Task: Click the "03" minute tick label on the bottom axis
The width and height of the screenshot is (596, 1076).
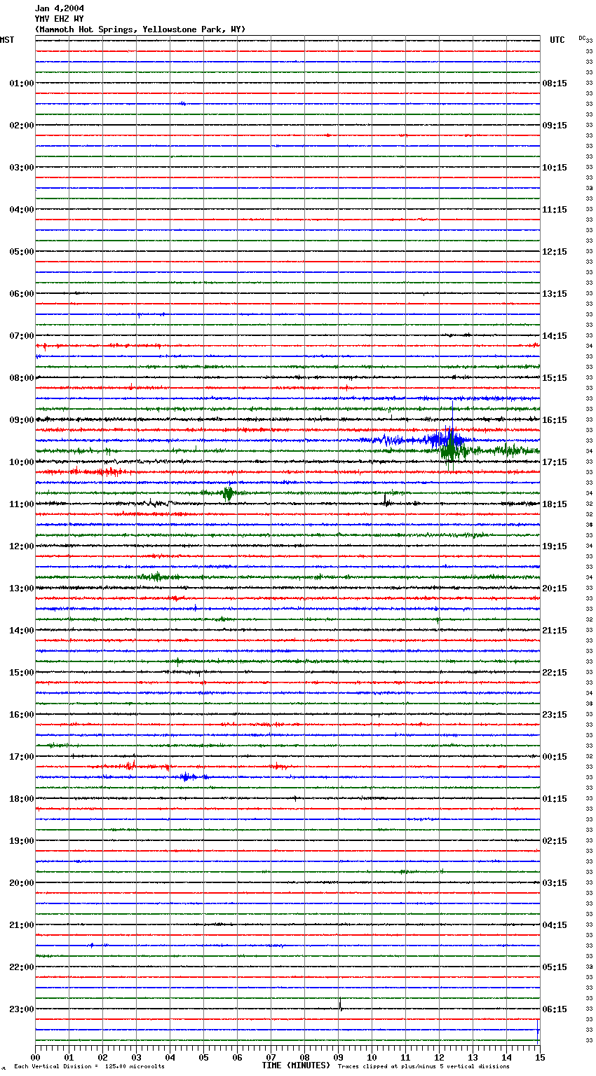Action: click(x=136, y=1056)
